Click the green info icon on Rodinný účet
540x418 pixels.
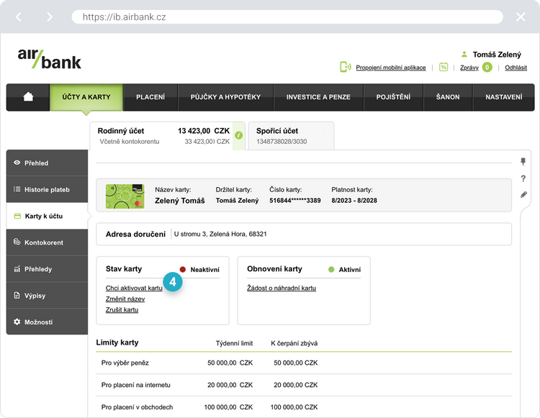point(239,135)
